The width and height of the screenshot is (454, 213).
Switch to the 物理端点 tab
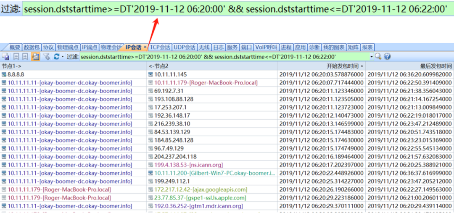(x=68, y=47)
